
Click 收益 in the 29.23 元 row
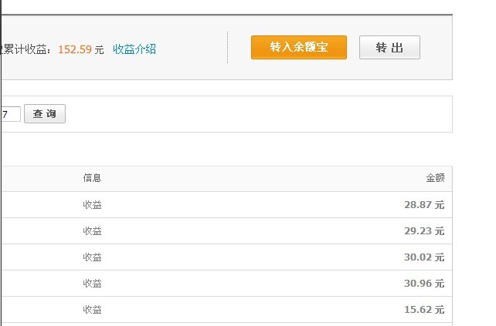pos(93,231)
